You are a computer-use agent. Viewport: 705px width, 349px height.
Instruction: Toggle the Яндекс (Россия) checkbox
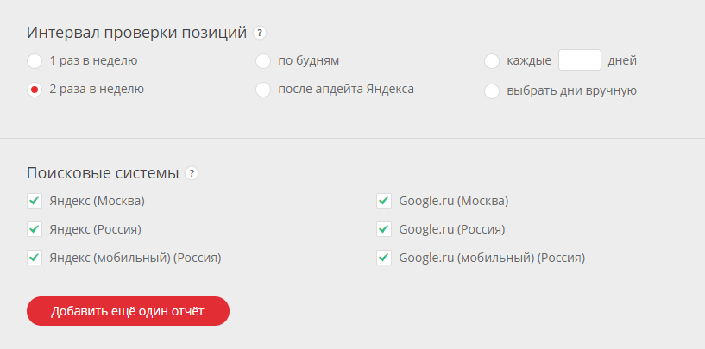pyautogui.click(x=35, y=229)
